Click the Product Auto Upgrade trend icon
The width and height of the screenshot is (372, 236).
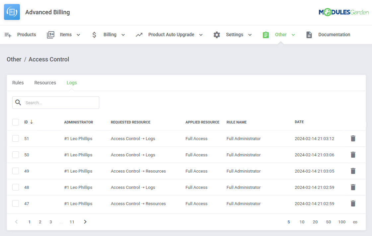coord(139,35)
